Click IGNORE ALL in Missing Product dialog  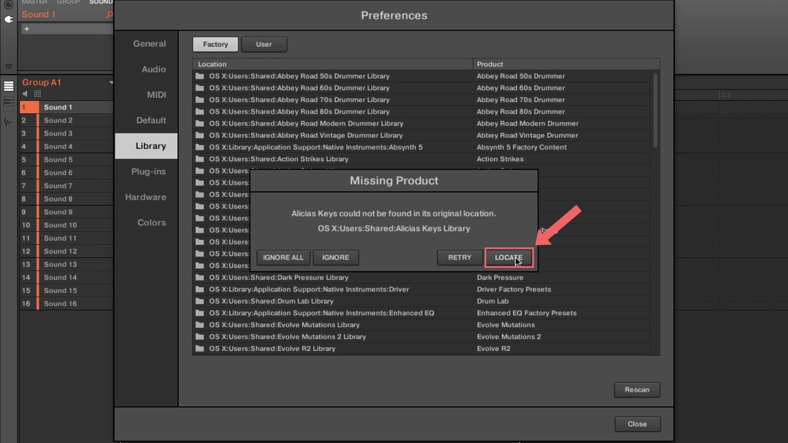(283, 258)
